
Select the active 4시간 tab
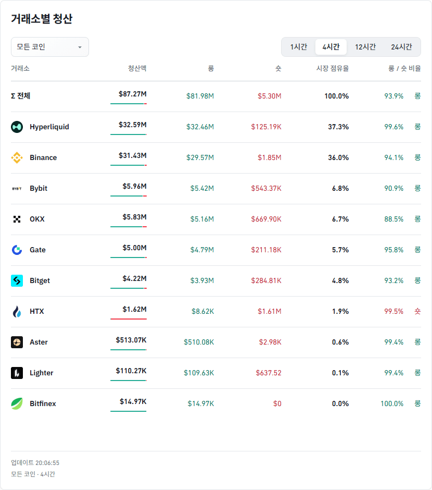click(x=331, y=47)
